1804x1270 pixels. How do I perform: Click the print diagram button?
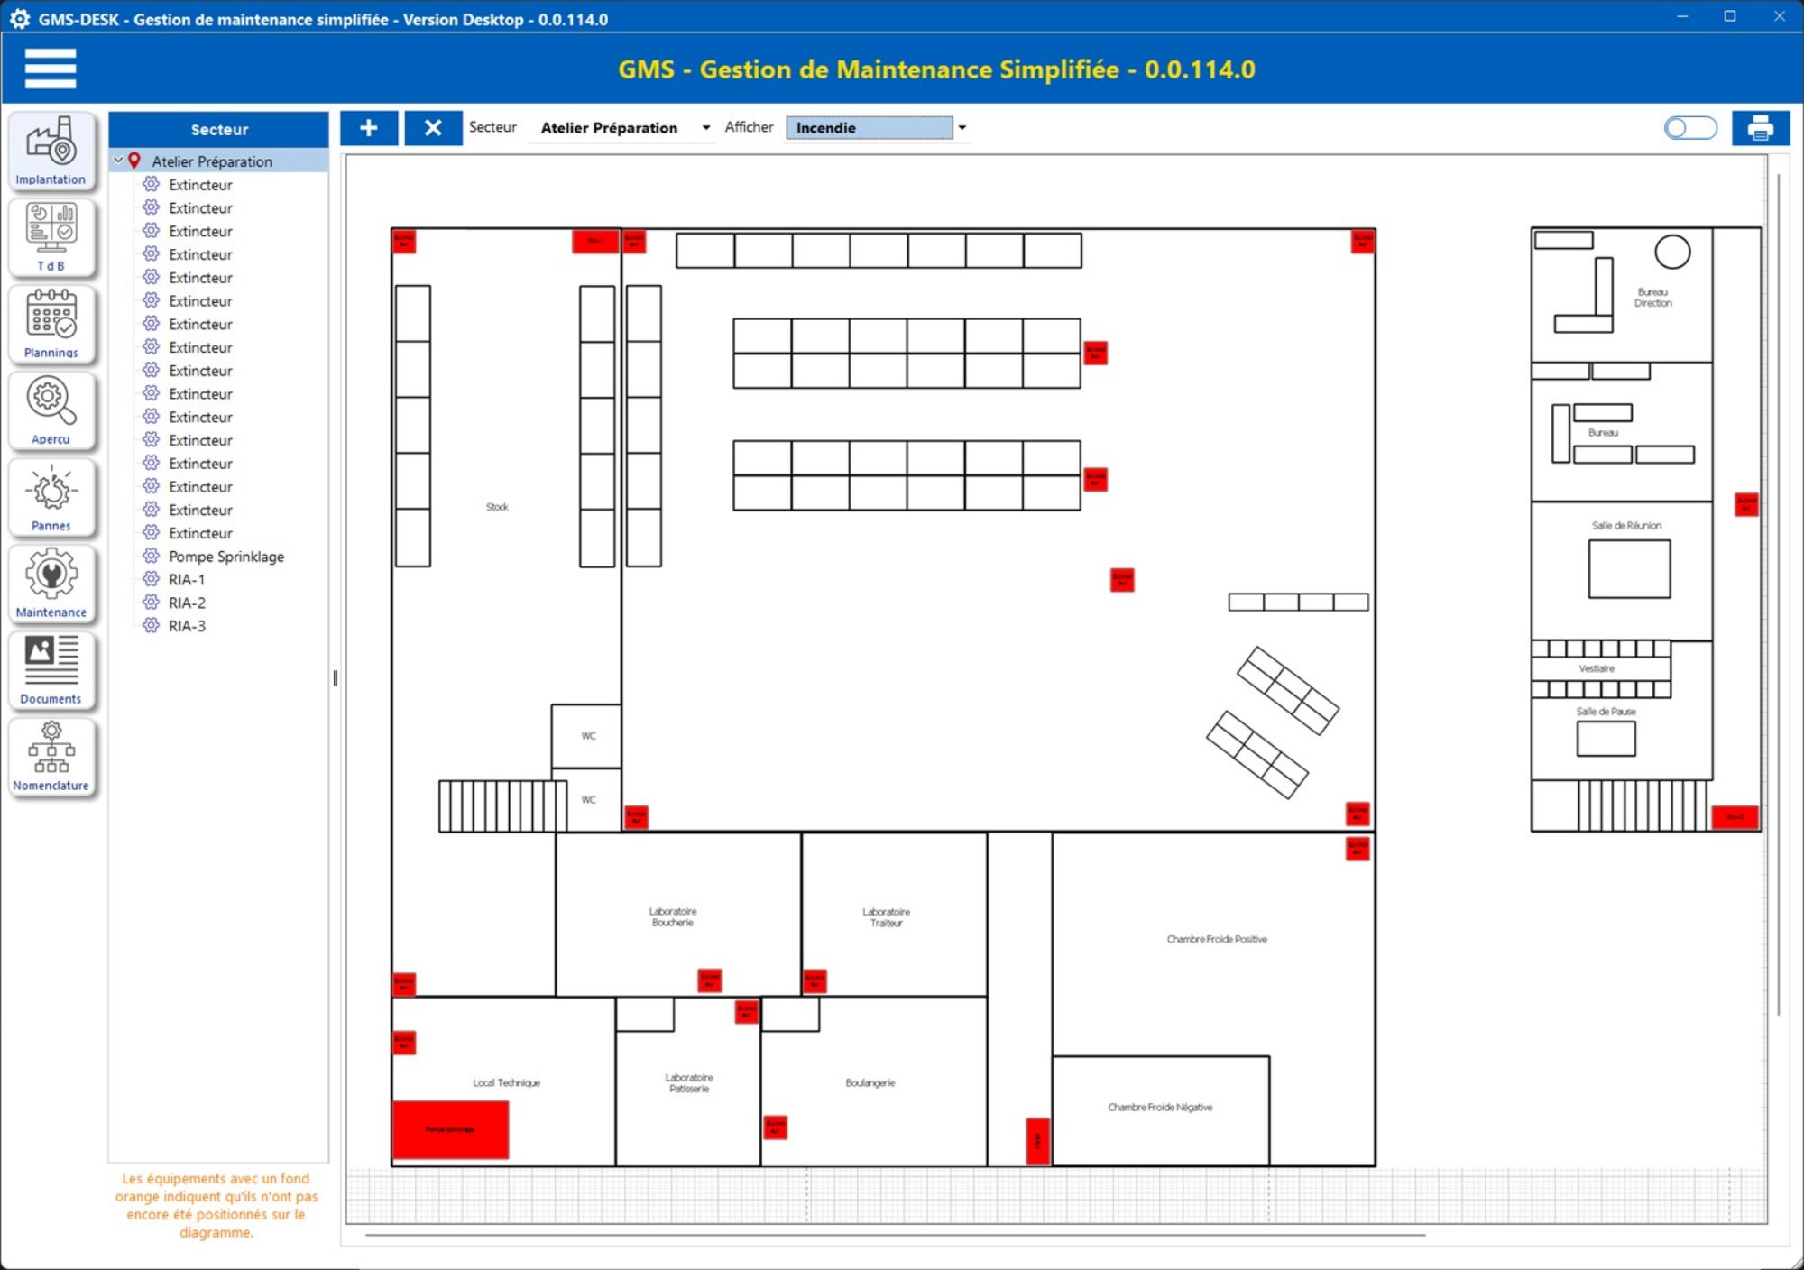coord(1760,128)
